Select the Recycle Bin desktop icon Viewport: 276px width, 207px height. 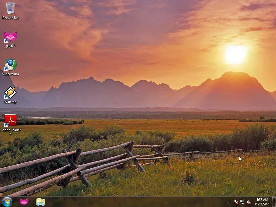pos(11,11)
